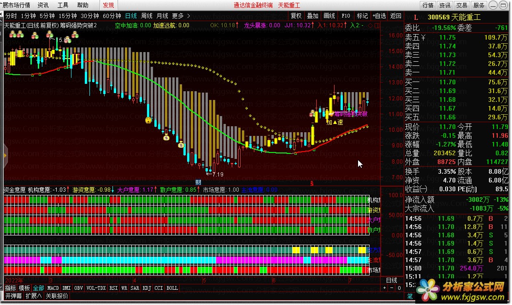The width and height of the screenshot is (512, 305).
Task: Click the 交易 trading button
Action: [x=462, y=5]
